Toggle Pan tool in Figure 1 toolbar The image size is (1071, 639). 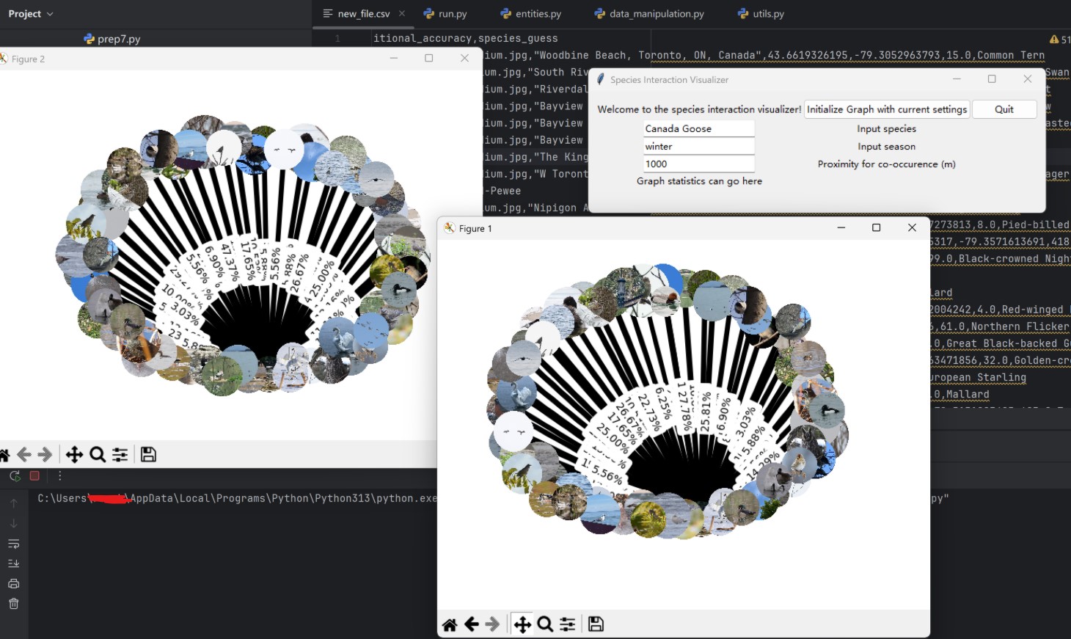(x=522, y=624)
